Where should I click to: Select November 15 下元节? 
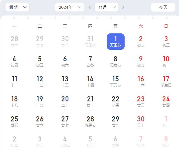pyautogui.click(x=115, y=82)
